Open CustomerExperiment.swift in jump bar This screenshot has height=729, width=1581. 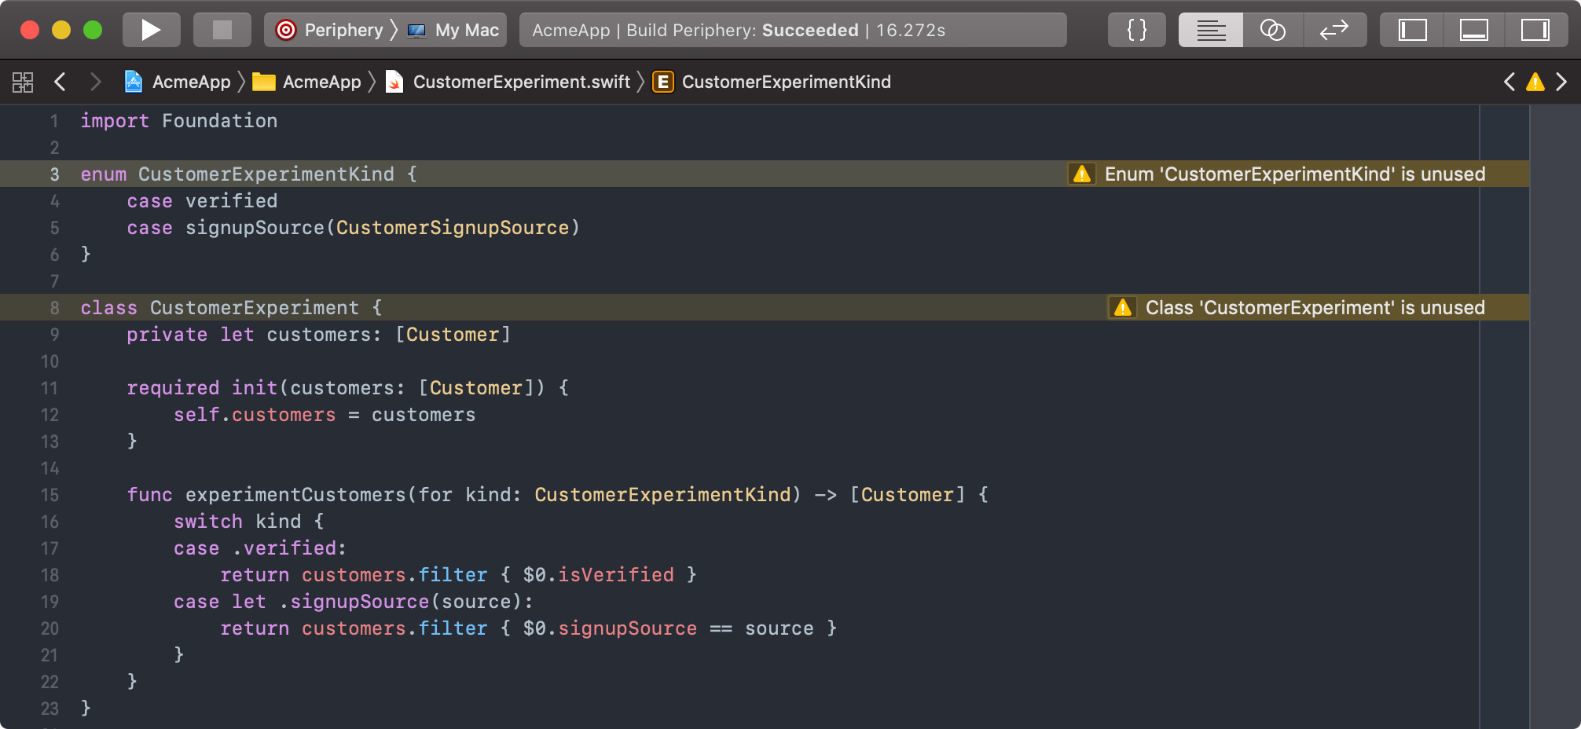(520, 82)
